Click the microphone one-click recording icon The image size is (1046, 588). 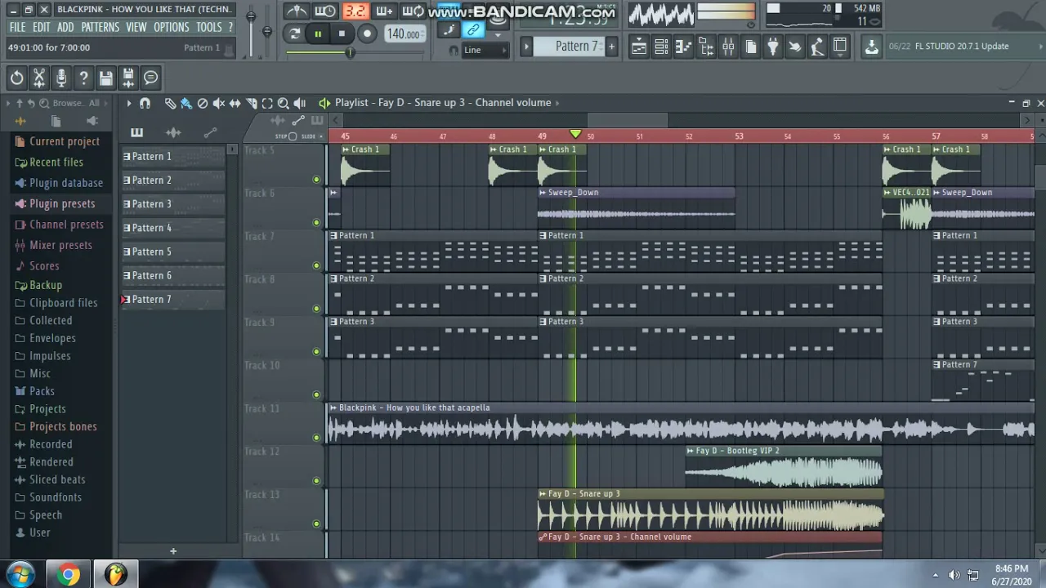(60, 78)
